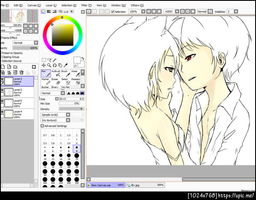Open the rotation angle dropdown

coord(177,12)
